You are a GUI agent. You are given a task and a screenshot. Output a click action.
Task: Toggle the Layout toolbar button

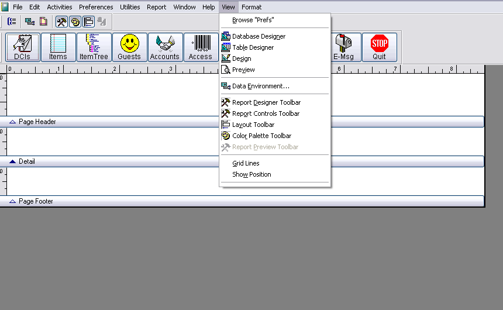point(88,22)
